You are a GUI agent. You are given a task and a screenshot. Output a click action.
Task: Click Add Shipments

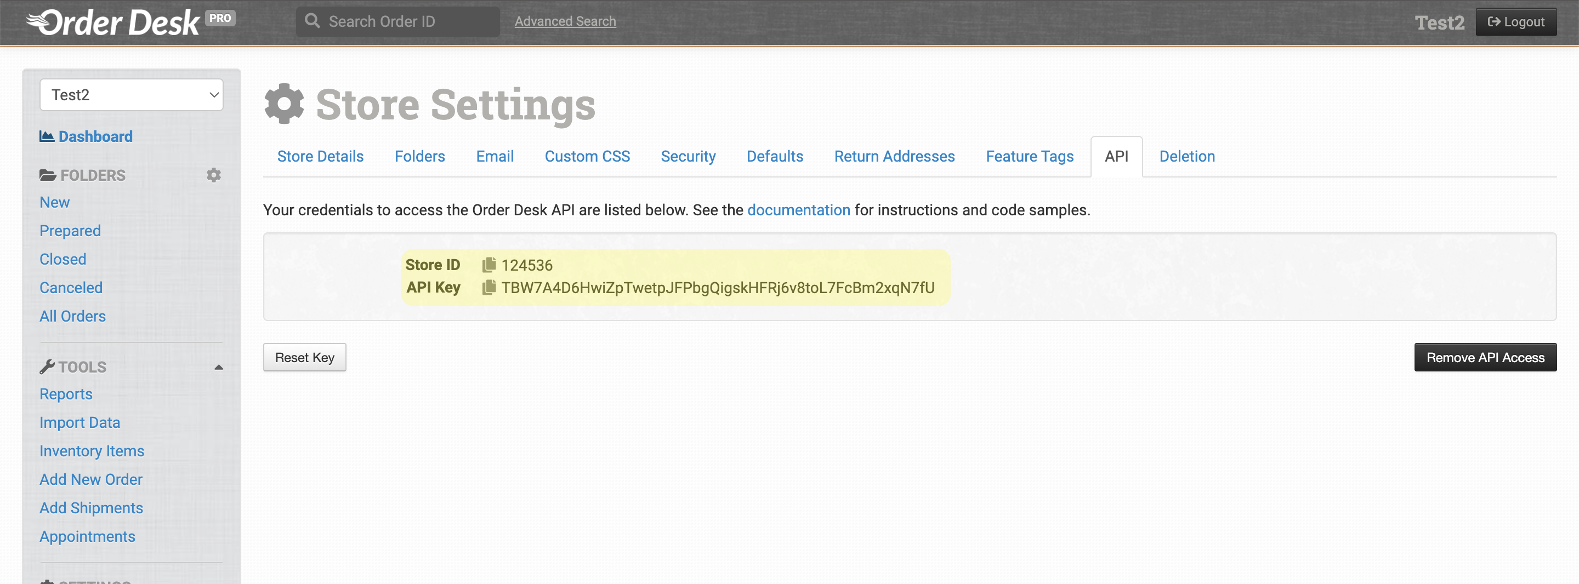pyautogui.click(x=92, y=508)
